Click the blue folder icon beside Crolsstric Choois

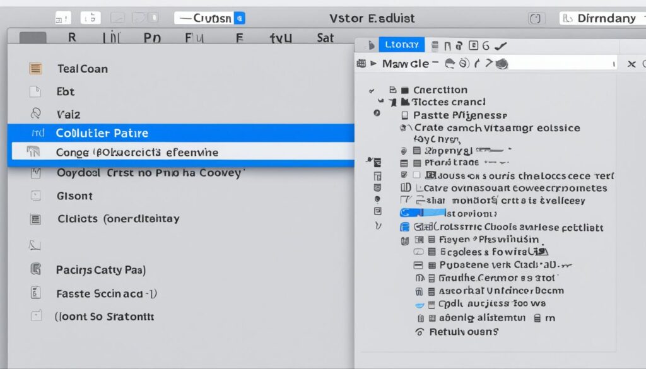(x=404, y=228)
